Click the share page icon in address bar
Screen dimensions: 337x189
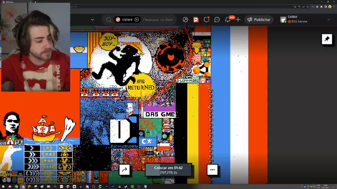[x=303, y=7]
